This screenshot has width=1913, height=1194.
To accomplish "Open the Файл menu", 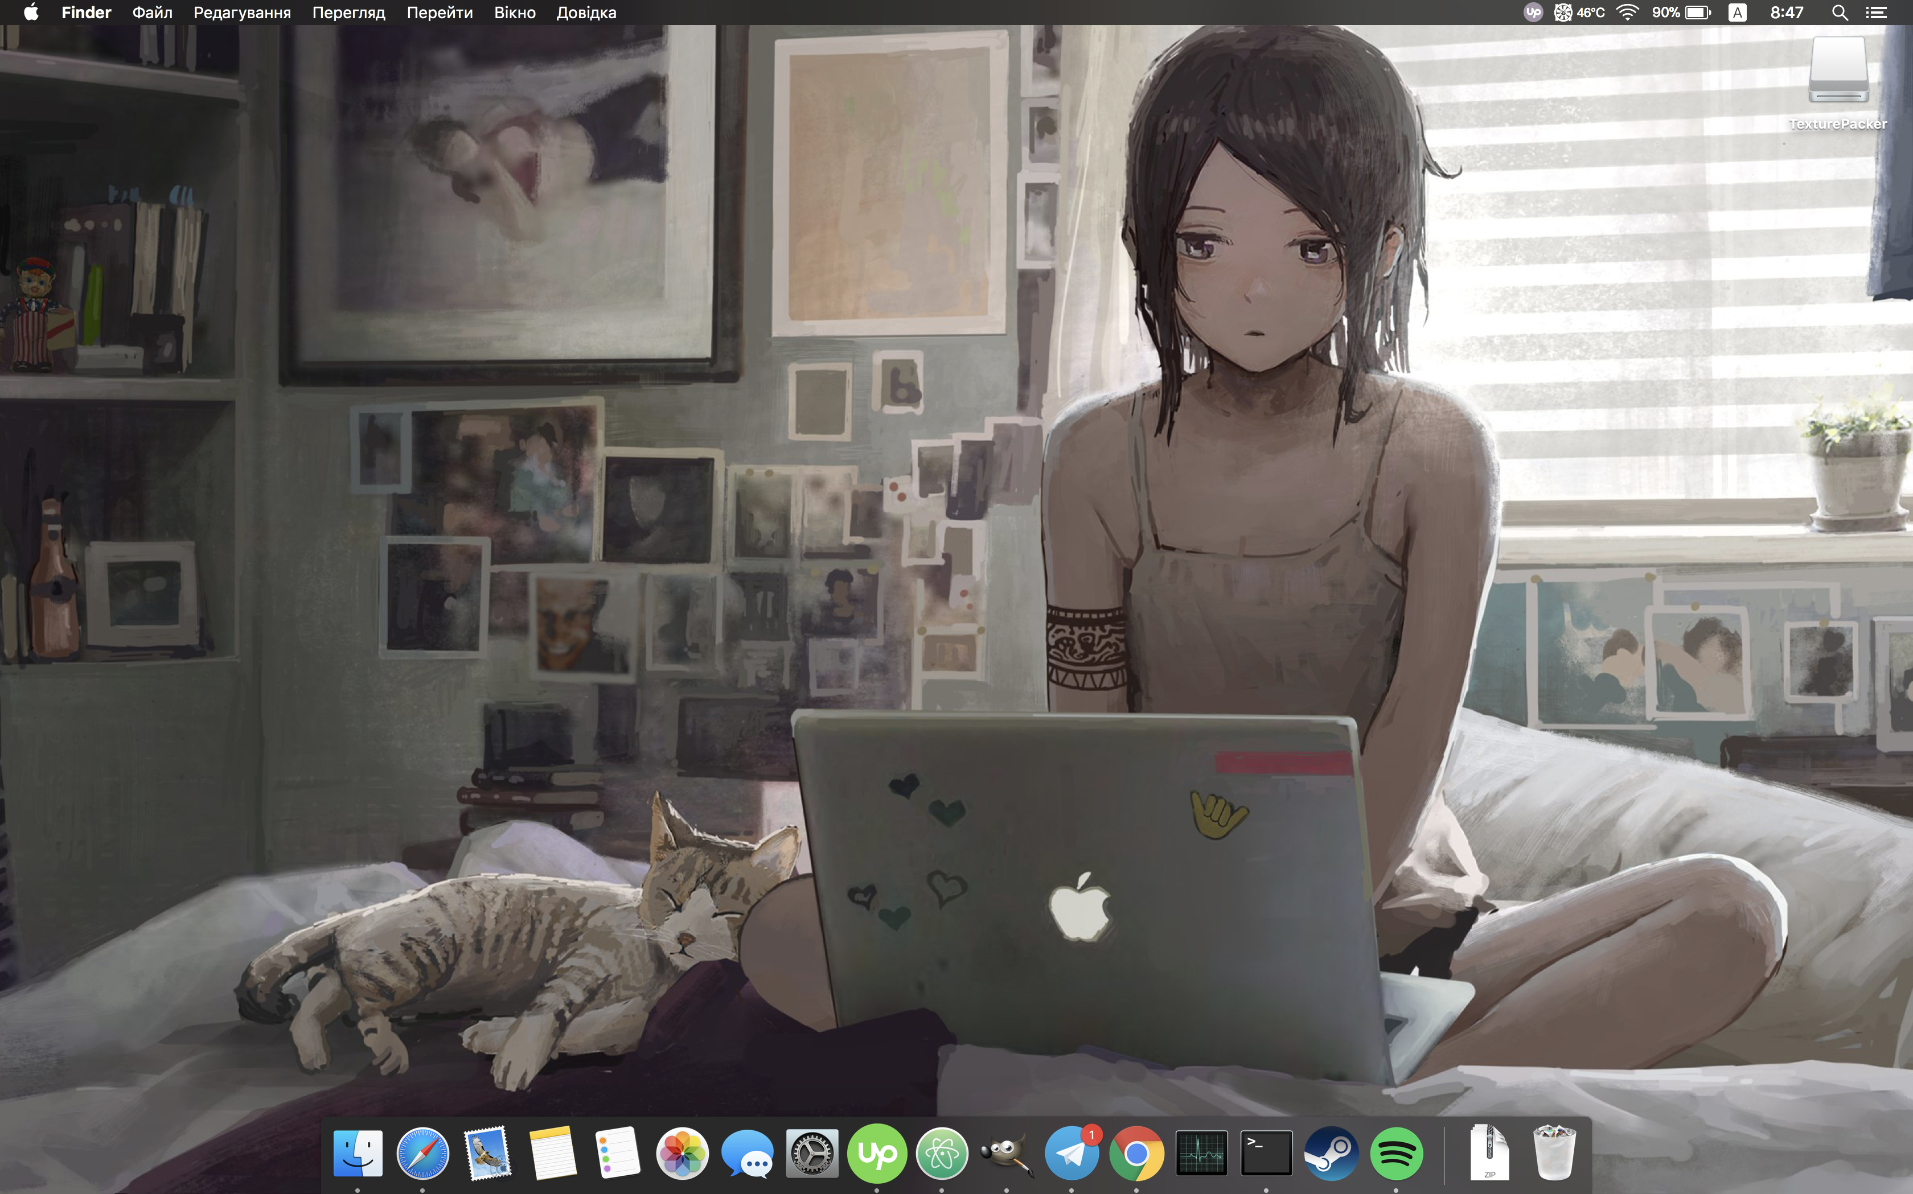I will tap(151, 13).
